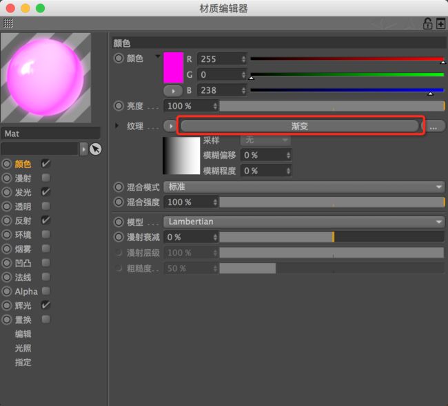448x406 pixels.
Task: Open the 模型 Lambertian dropdown
Action: pos(304,222)
